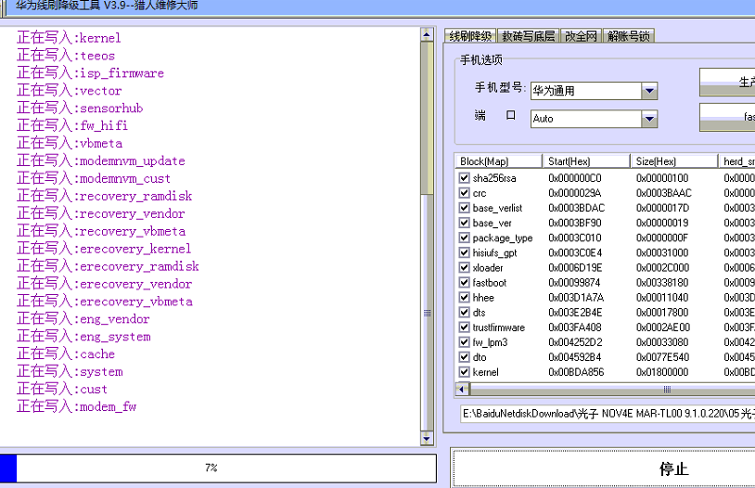Toggle the dts block checkbox

click(x=464, y=312)
